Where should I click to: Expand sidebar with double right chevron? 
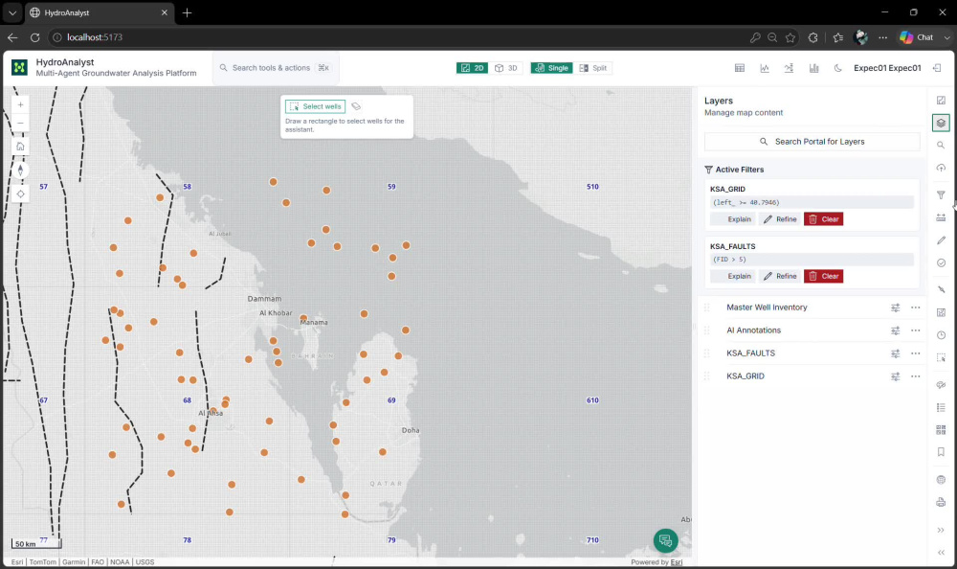[x=941, y=530]
